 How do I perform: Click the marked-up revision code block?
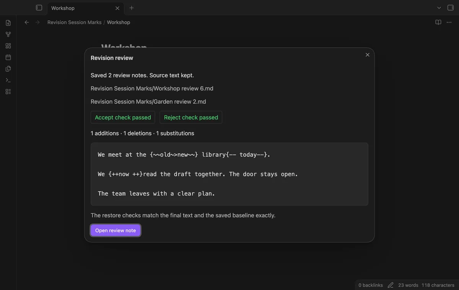click(x=229, y=174)
